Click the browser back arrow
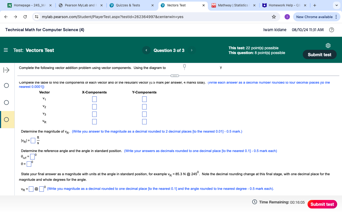Viewport: 342px width, 213px height. pos(6,17)
